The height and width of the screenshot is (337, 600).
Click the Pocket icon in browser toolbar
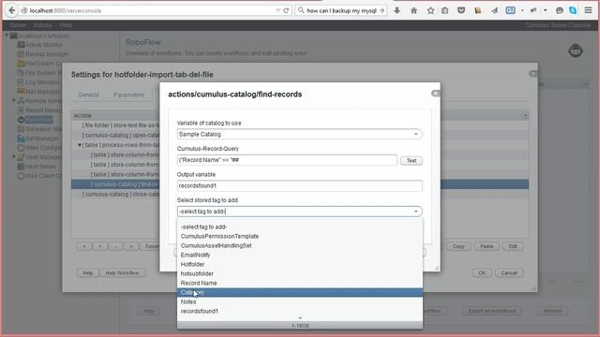tap(461, 10)
